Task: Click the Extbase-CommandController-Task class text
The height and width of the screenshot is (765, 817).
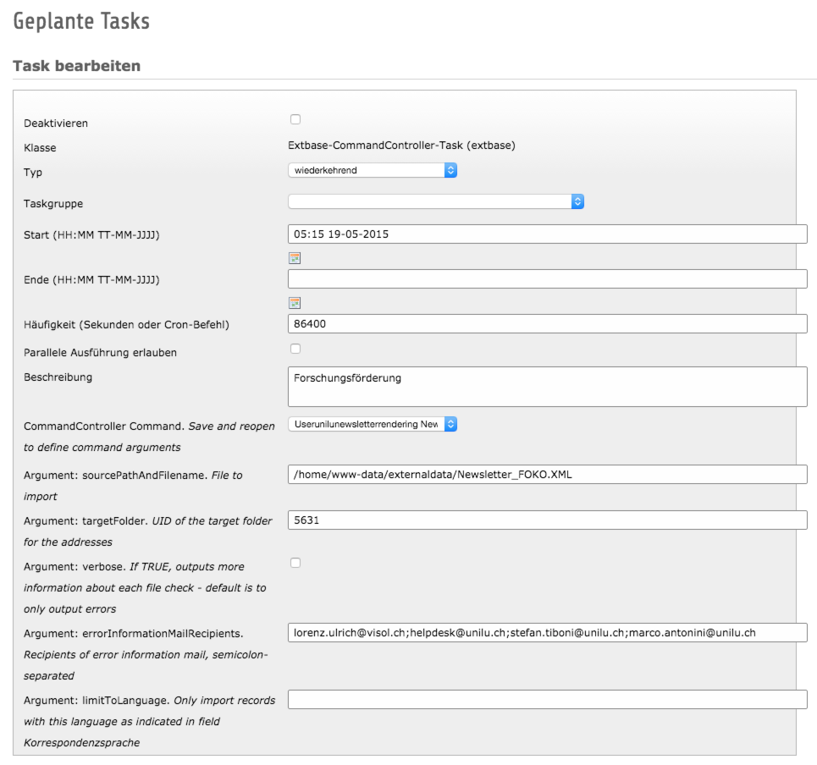Action: click(x=401, y=146)
